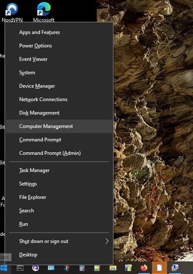This screenshot has width=193, height=274.
Task: Click the Windows Start button
Action: (x=4, y=268)
